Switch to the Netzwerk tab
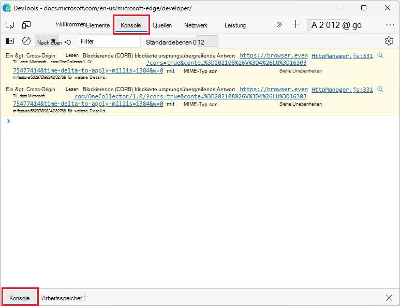Image resolution: width=400 pixels, height=306 pixels. [196, 25]
